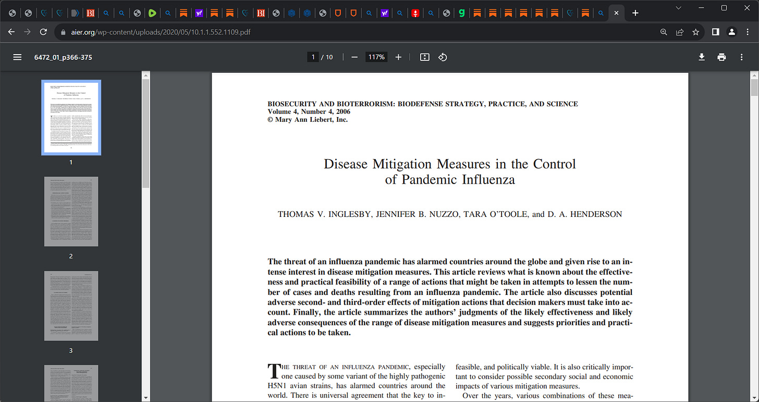This screenshot has width=759, height=402.
Task: Switch to the red microphone-icon tab
Action: click(x=415, y=13)
